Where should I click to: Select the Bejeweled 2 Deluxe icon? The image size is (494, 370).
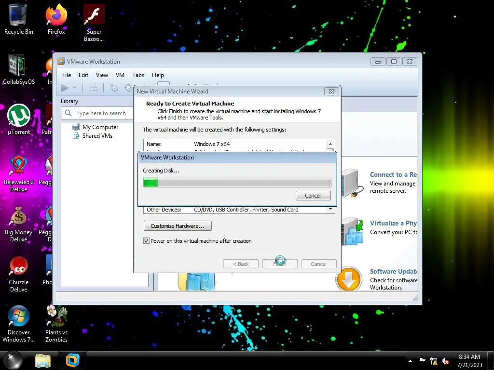pyautogui.click(x=19, y=173)
